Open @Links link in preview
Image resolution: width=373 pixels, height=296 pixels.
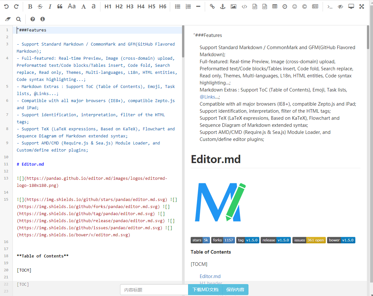click(x=207, y=97)
